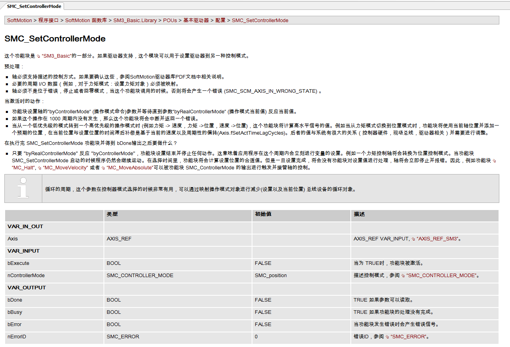Select the bExecute cell in the table
The image size is (510, 347).
[x=19, y=263]
